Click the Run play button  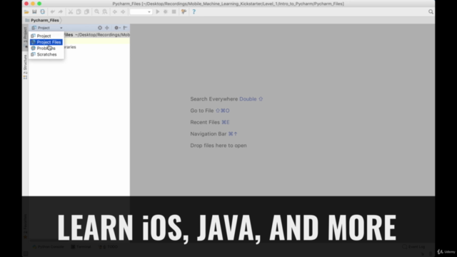coord(158,11)
